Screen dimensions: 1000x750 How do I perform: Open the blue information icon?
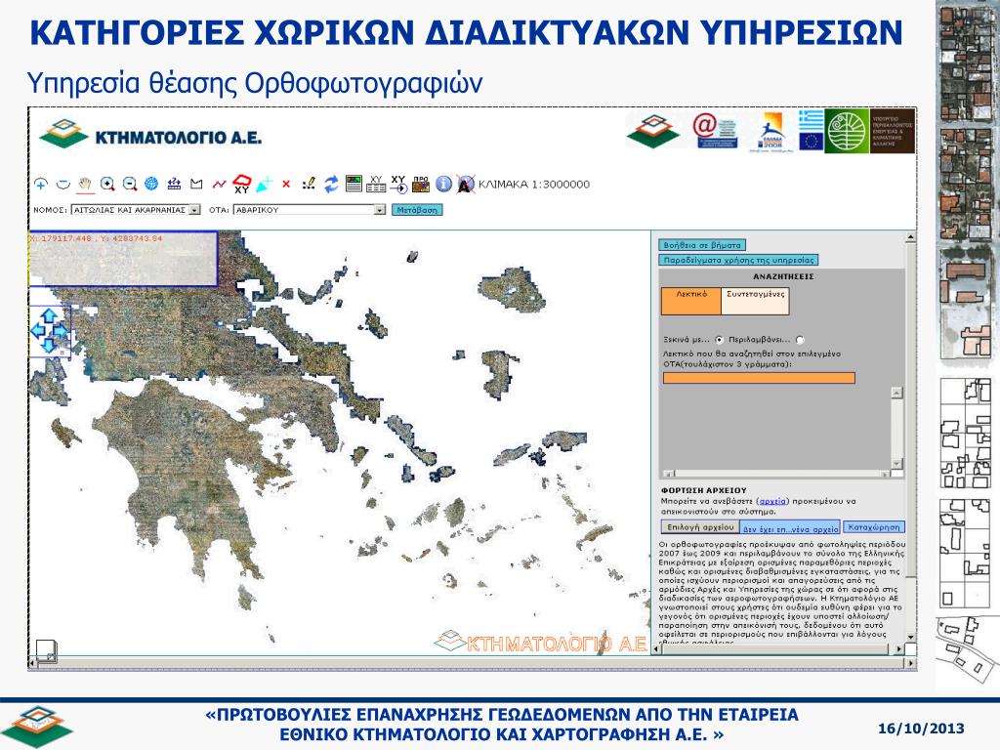tap(443, 185)
